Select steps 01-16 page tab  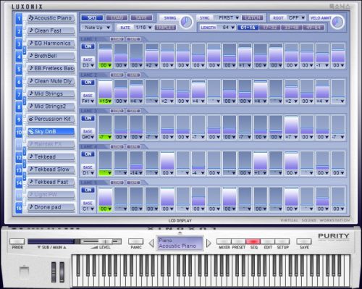[248, 28]
